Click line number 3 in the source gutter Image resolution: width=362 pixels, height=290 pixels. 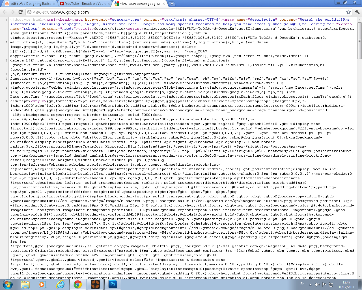tap(7, 61)
